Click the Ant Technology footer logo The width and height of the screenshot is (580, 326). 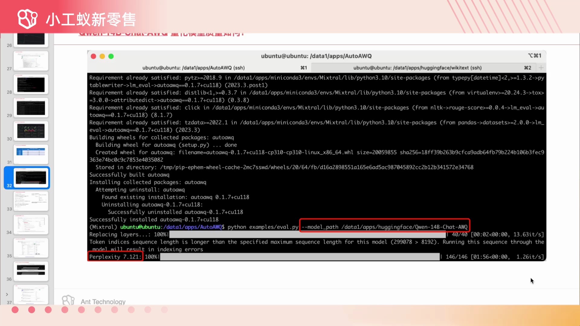pos(68,301)
